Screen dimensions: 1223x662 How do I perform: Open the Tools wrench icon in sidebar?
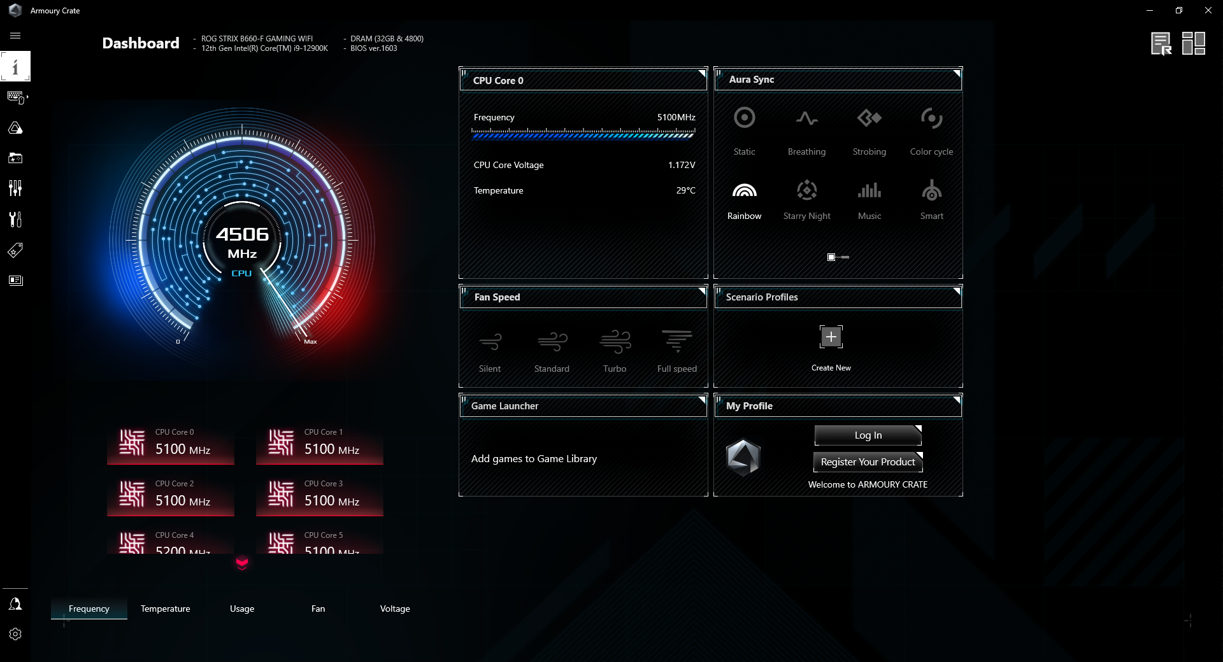(15, 219)
